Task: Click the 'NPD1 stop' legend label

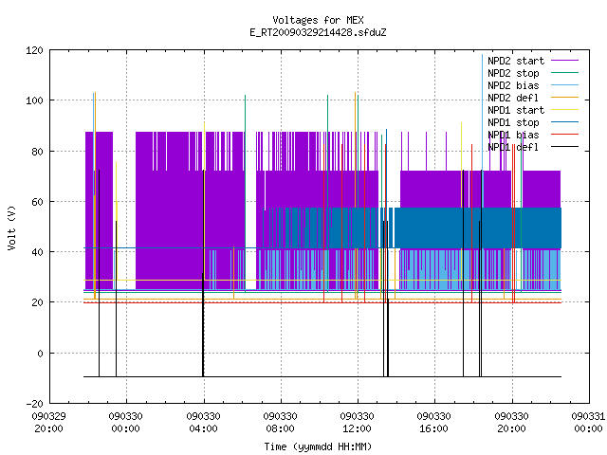Action: 513,122
